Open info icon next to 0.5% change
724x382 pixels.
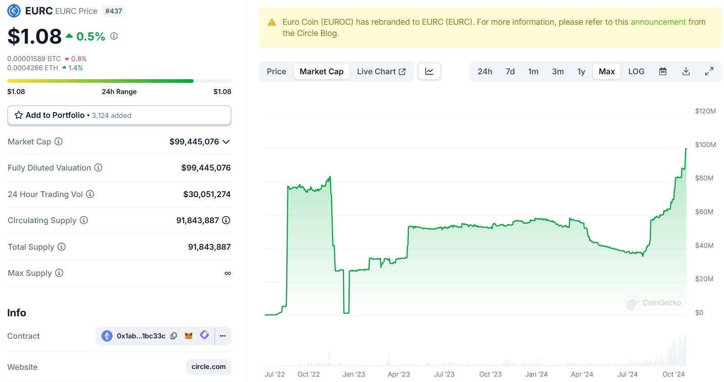coord(114,36)
